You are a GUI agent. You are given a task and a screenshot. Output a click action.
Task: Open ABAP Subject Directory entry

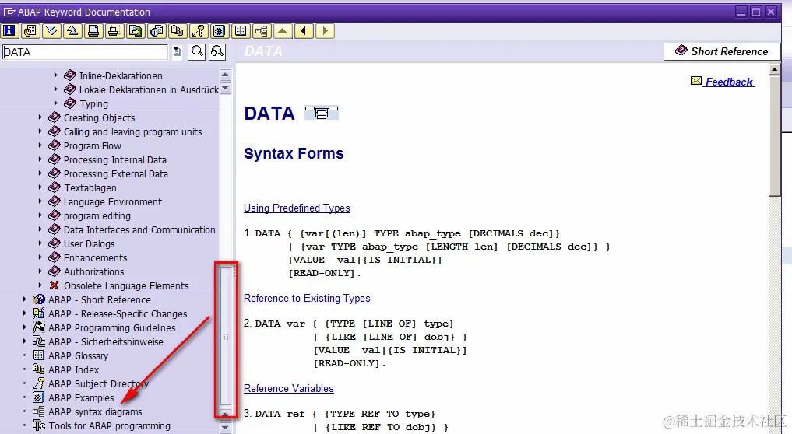click(x=98, y=383)
